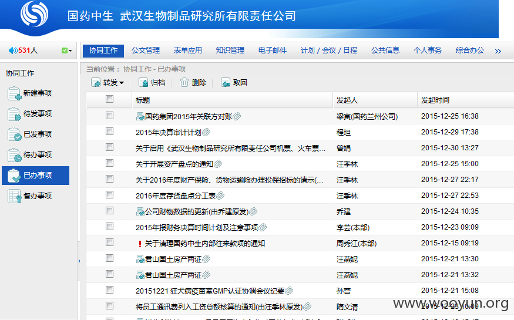Screen dimensions: 514x320
Task: Switch to the 表单应用 tab
Action: pos(188,50)
